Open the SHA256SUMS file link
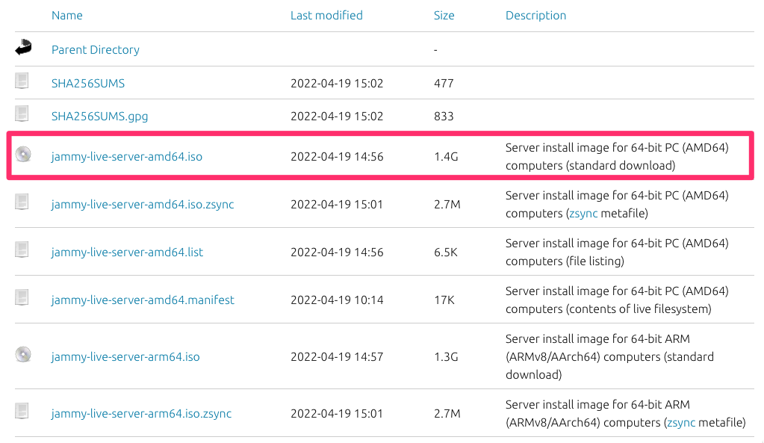 pyautogui.click(x=88, y=84)
